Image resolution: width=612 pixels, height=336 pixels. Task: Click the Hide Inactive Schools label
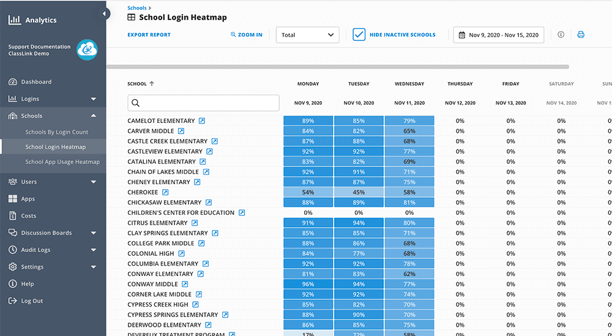[403, 35]
